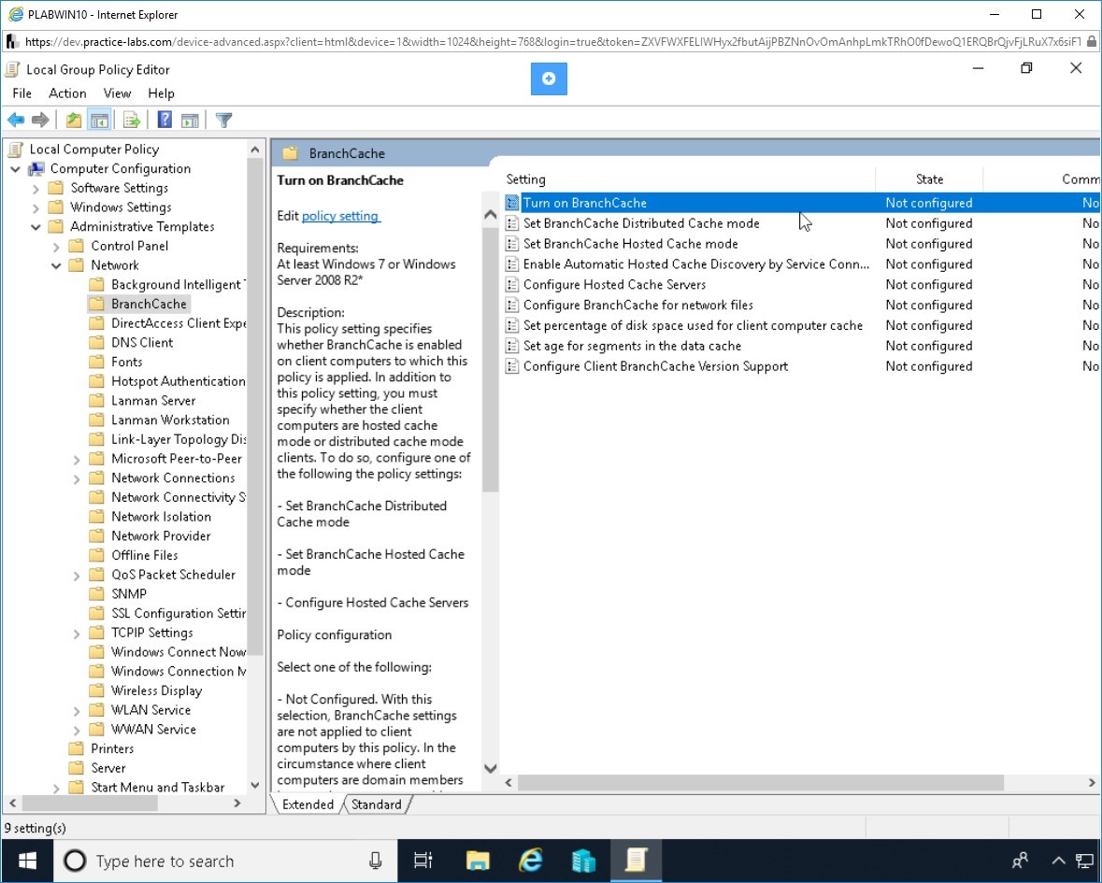This screenshot has width=1102, height=883.
Task: Select Set BranchCache Hosted Cache mode setting
Action: coord(630,244)
